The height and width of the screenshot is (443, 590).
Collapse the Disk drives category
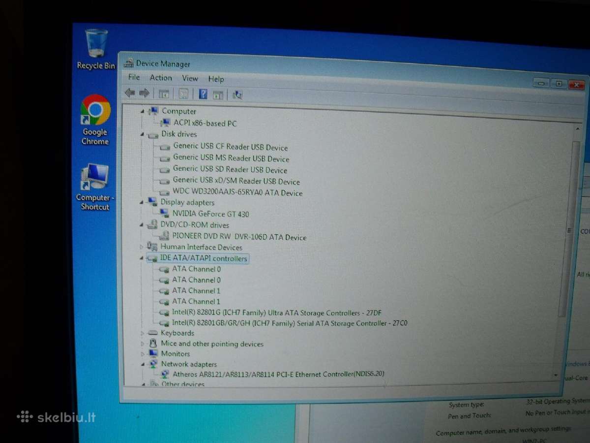click(143, 134)
